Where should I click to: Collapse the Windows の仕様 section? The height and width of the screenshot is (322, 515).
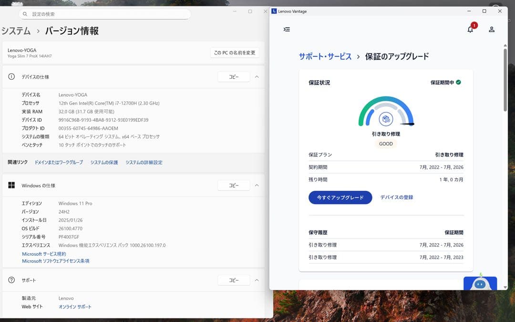pos(257,185)
